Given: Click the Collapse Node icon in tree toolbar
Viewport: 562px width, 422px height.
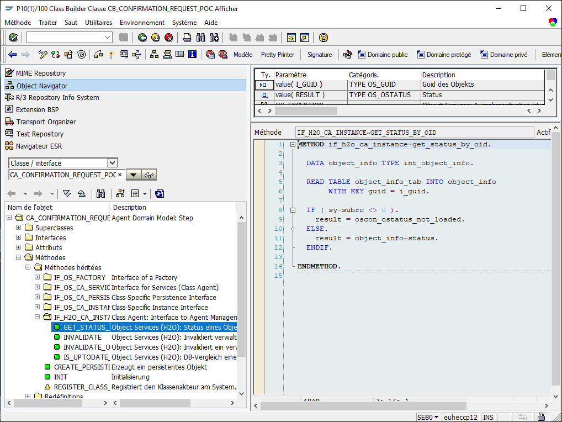Looking at the screenshot, I should [x=82, y=194].
